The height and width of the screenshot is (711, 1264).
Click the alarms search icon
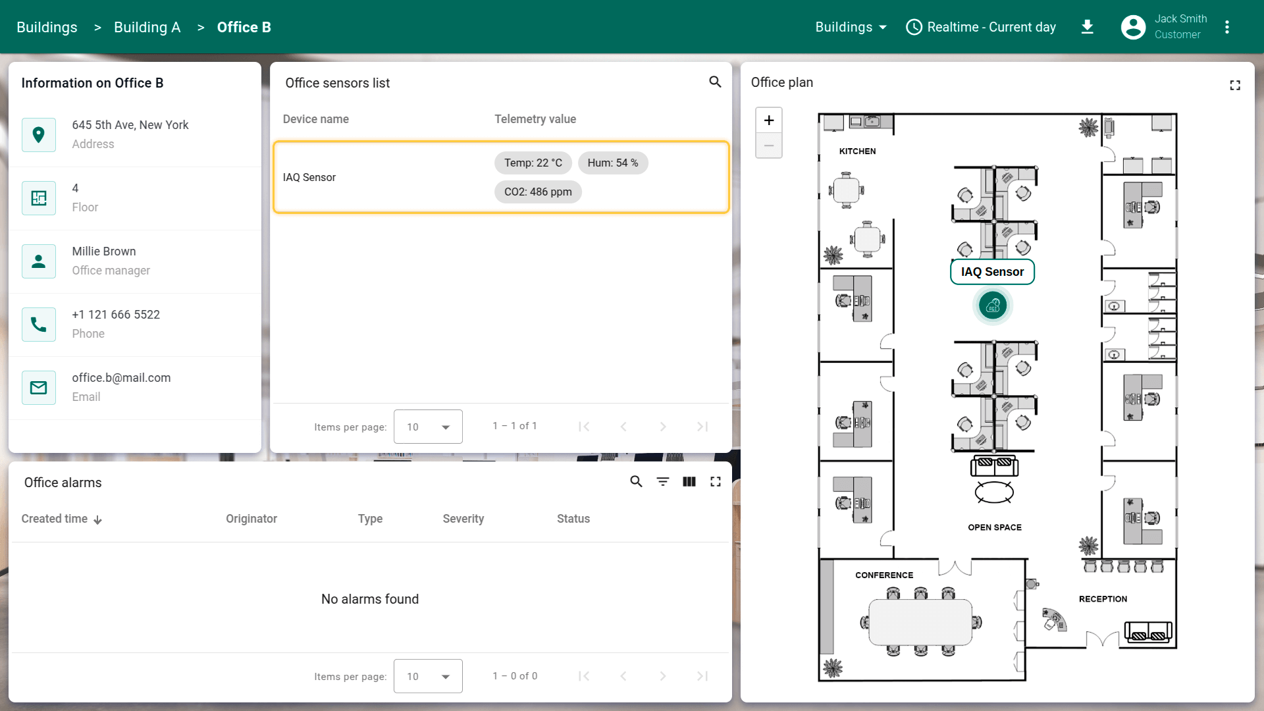[636, 482]
